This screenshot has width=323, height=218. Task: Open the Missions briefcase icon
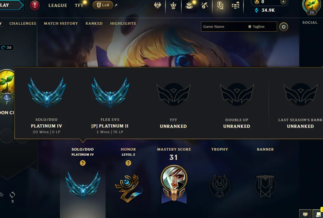click(x=189, y=5)
